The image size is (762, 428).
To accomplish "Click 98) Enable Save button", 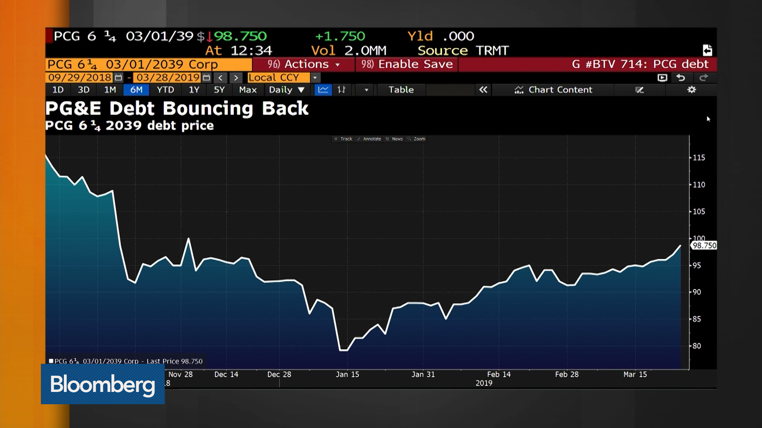I will click(x=407, y=64).
